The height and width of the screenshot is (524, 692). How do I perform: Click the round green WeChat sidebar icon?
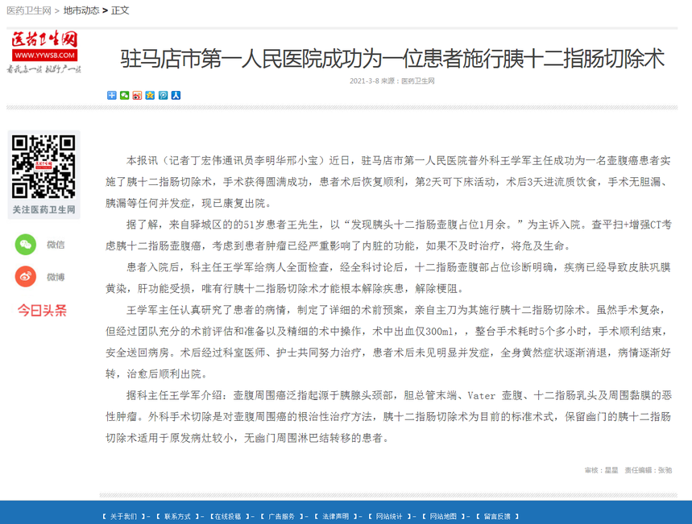click(26, 245)
